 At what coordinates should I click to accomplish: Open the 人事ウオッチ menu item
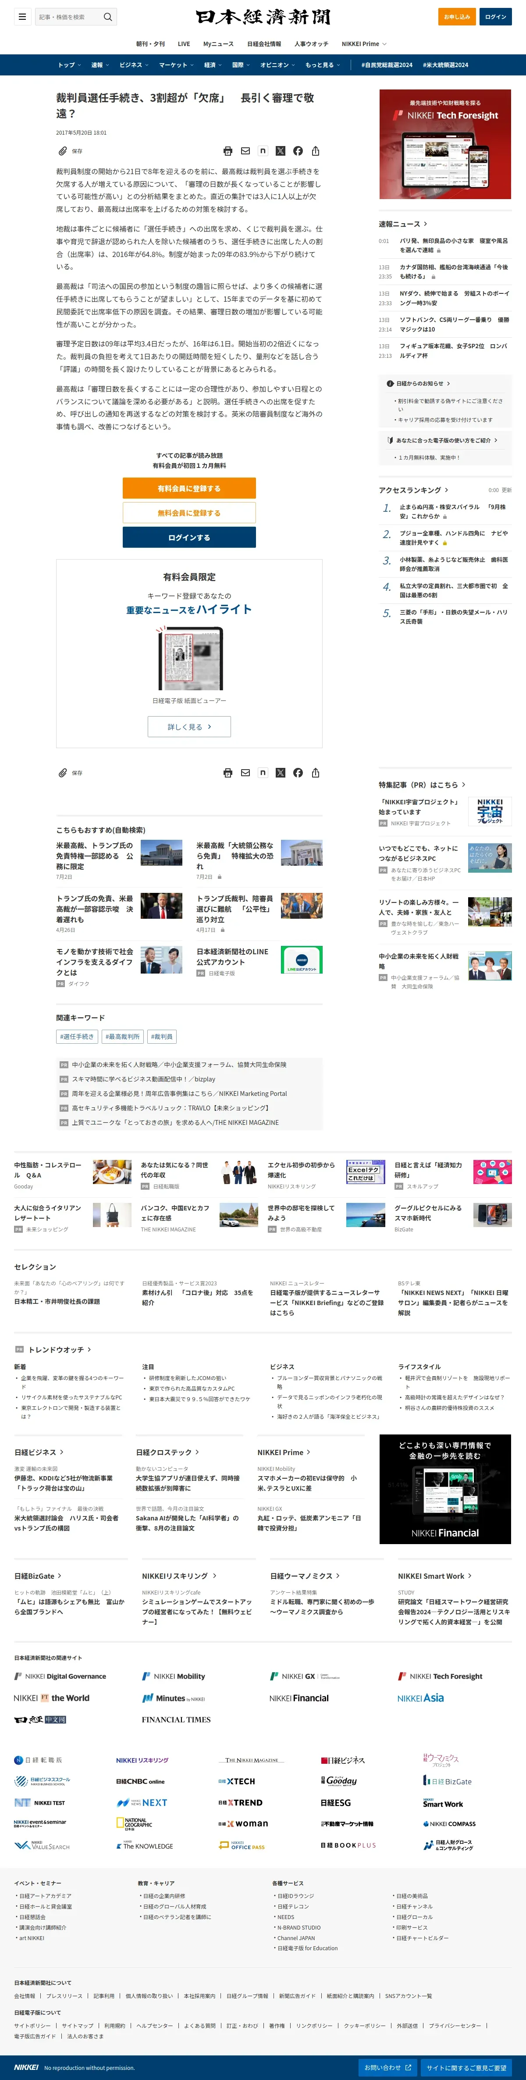click(311, 43)
